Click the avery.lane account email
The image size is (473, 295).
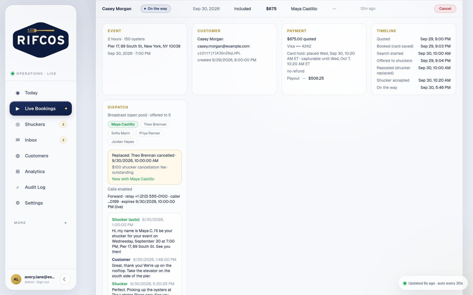click(40, 277)
